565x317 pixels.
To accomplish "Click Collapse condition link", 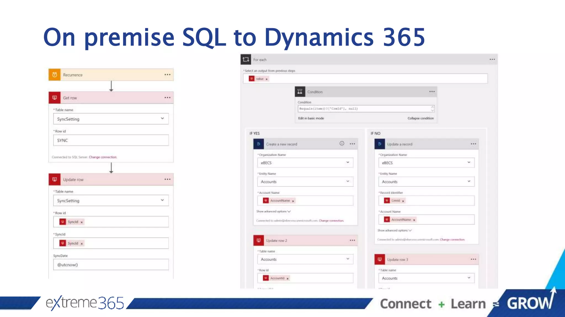I will tap(420, 118).
